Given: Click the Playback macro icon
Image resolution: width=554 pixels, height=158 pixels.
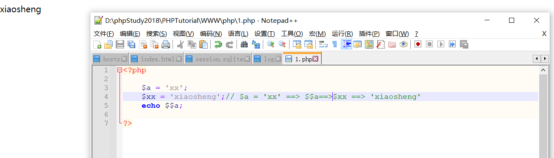Looking at the screenshot, I should (x=441, y=44).
